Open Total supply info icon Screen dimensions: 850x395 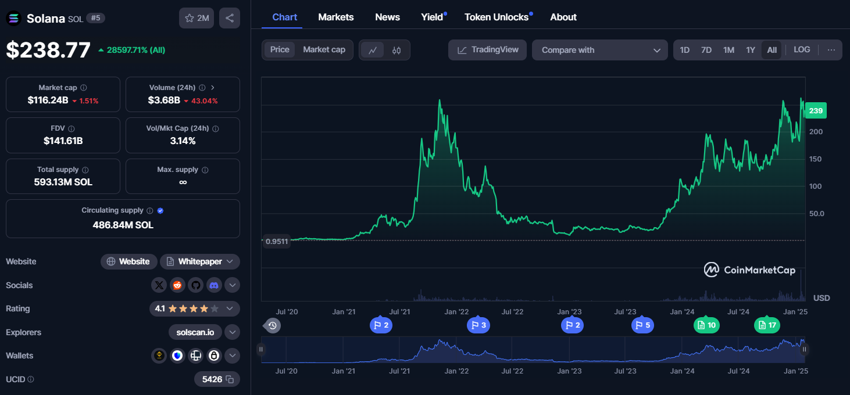[x=85, y=170]
